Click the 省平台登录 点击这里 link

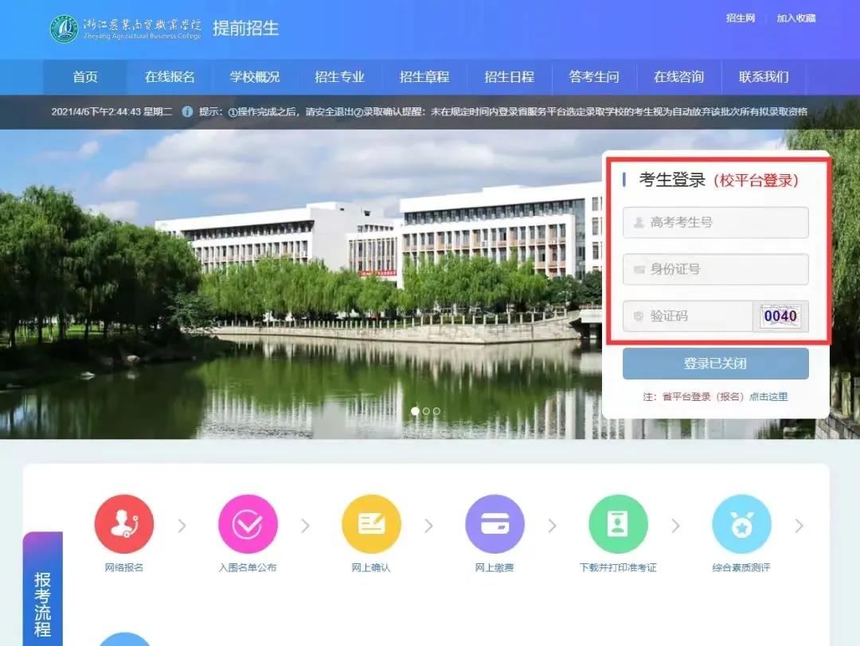pos(767,396)
